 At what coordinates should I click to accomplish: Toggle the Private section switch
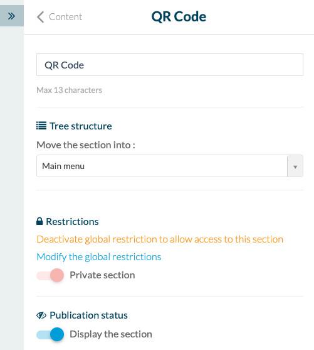point(50,275)
